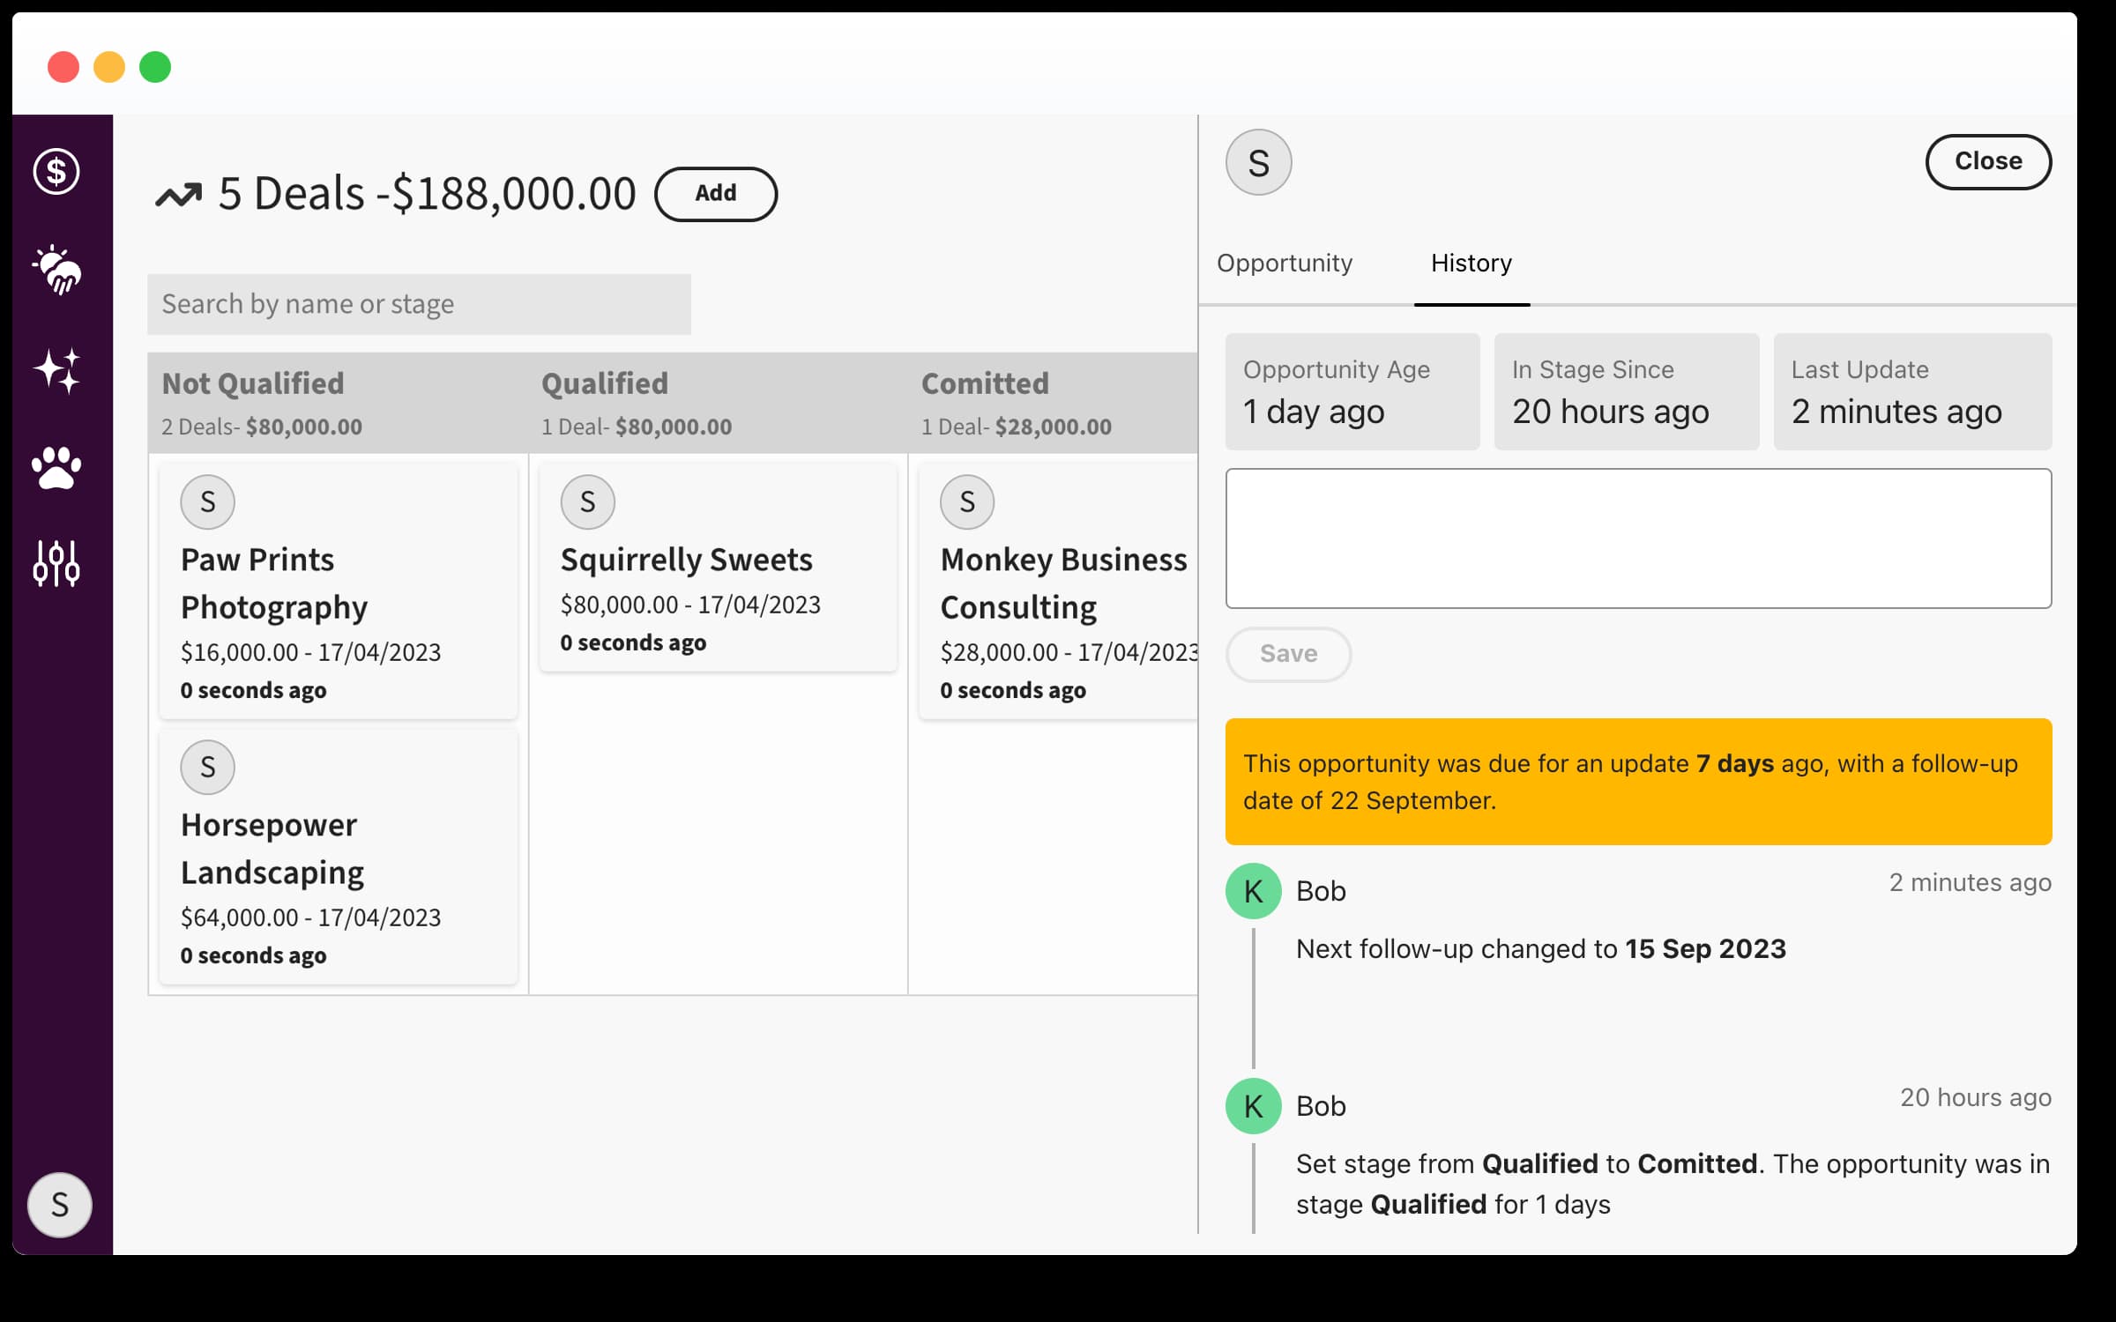Close the opportunity detail panel
Image resolution: width=2116 pixels, height=1322 pixels.
[x=1988, y=161]
